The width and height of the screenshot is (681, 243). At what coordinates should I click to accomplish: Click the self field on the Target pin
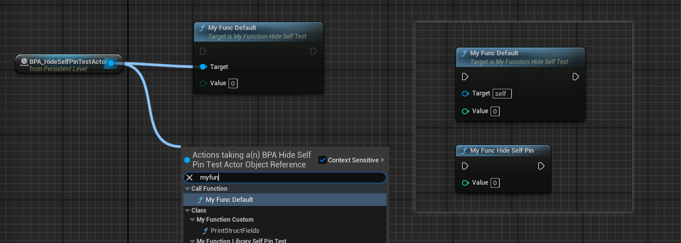click(x=502, y=94)
